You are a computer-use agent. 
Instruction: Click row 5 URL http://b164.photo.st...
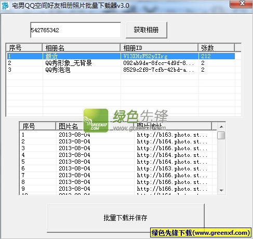[172, 162]
